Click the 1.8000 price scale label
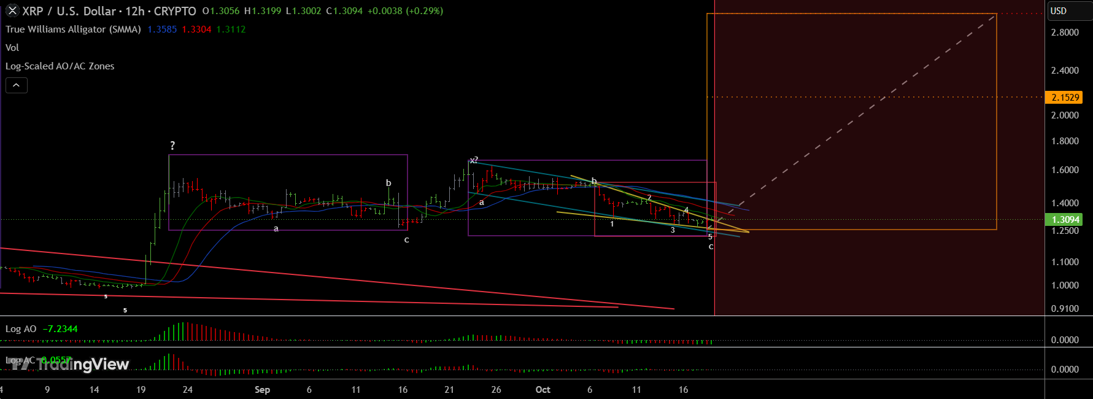The height and width of the screenshot is (399, 1093). coord(1065,141)
